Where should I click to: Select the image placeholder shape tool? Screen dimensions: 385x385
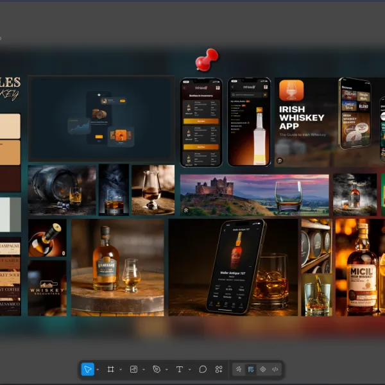(x=134, y=369)
